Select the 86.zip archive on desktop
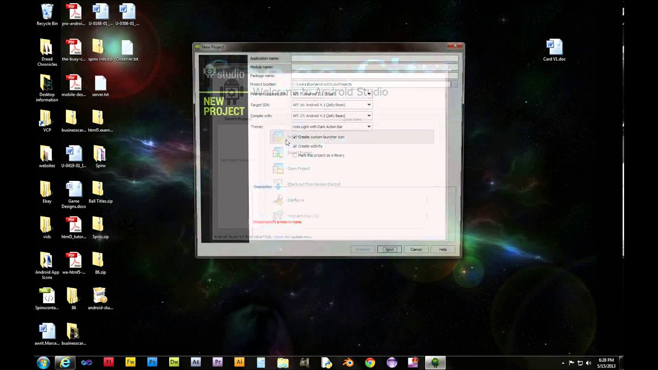The image size is (658, 370). coord(100,263)
